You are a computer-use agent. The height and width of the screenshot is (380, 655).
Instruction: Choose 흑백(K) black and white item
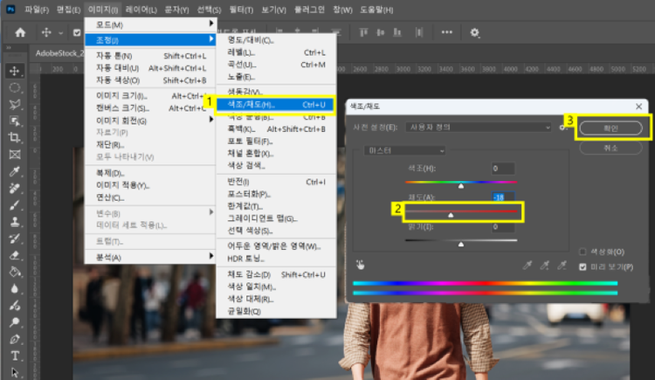276,128
